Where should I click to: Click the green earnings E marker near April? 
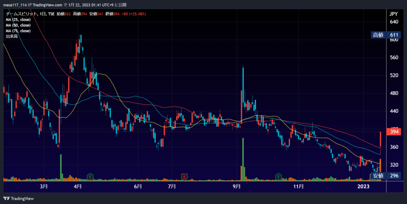click(x=90, y=177)
